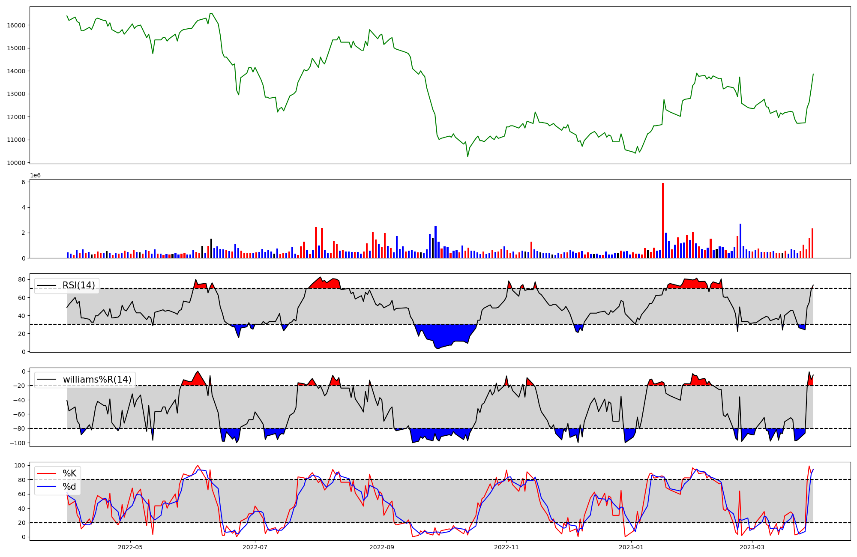Click the RSI(14) legend label
Viewport: 857px width, 557px height.
pos(79,285)
